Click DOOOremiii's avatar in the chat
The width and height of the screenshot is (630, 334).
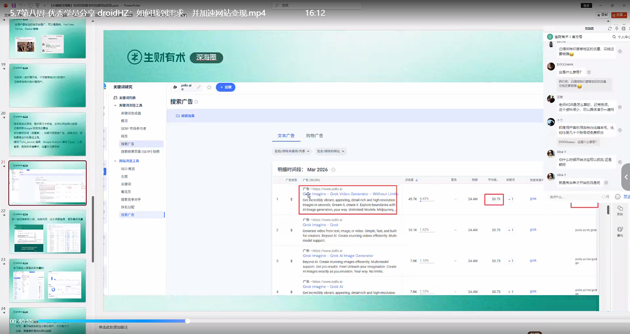[551, 67]
